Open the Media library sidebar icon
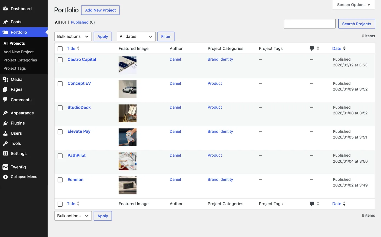This screenshot has width=381, height=237. (6, 80)
